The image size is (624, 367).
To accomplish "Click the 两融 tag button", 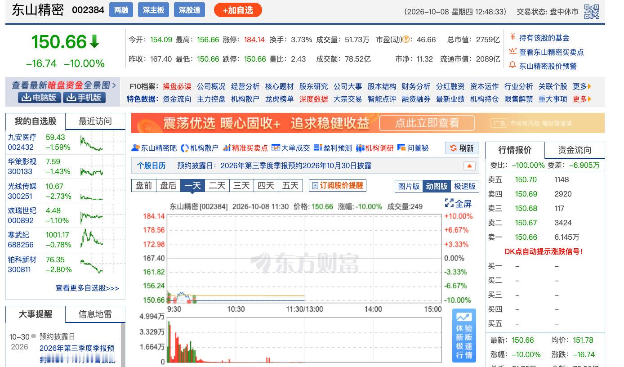I will tap(121, 10).
